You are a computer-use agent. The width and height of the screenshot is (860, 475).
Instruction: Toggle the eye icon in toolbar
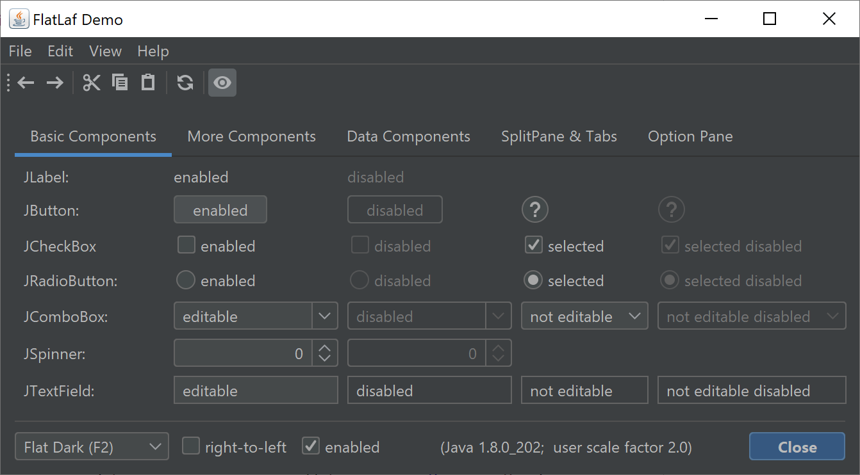(222, 83)
